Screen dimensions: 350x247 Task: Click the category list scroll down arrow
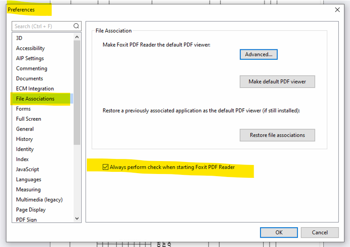pyautogui.click(x=77, y=219)
